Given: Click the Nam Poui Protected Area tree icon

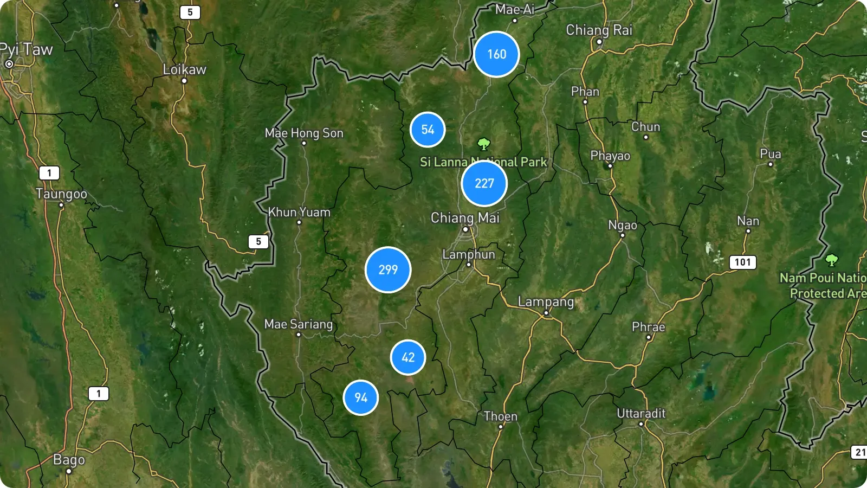Looking at the screenshot, I should tap(831, 260).
